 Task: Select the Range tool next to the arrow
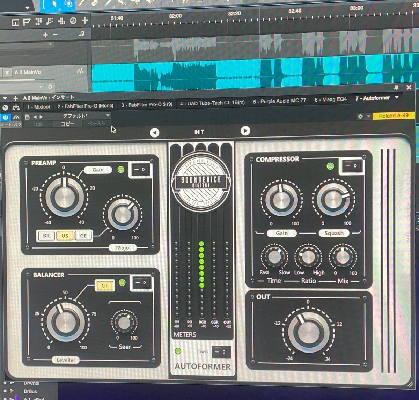pos(69,3)
